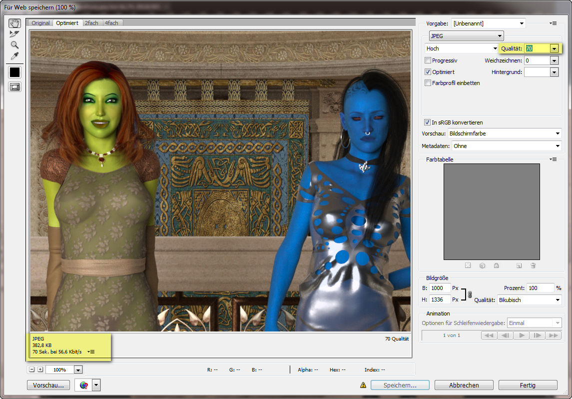This screenshot has width=572, height=399.
Task: Click the gray Farbtabelle color area
Action: pos(492,211)
